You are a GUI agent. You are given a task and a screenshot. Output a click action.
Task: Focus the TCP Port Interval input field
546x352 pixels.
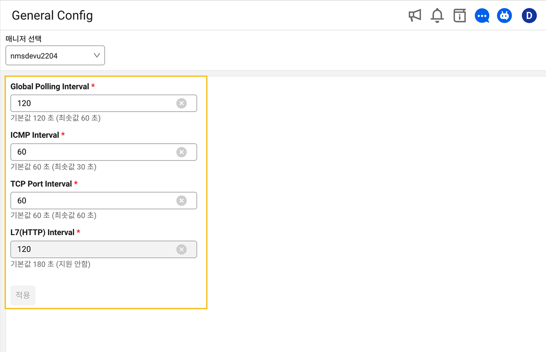[x=91, y=201]
